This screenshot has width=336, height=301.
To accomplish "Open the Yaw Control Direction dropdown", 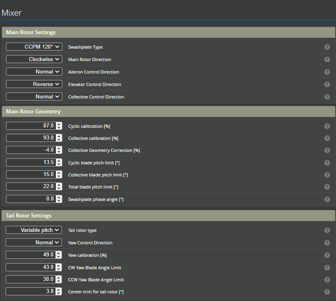I will click(x=34, y=242).
